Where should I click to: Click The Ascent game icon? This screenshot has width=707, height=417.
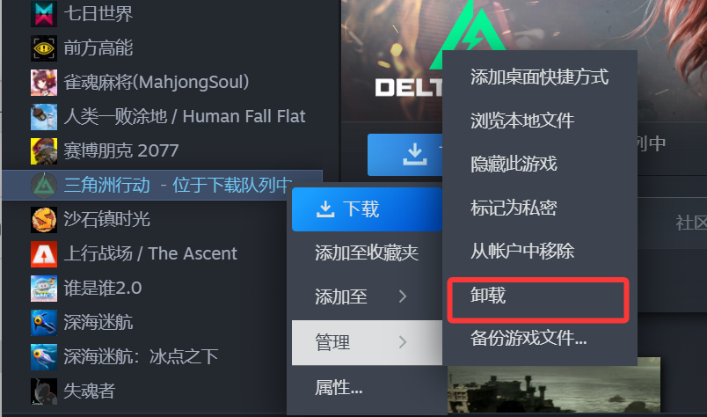click(x=44, y=254)
